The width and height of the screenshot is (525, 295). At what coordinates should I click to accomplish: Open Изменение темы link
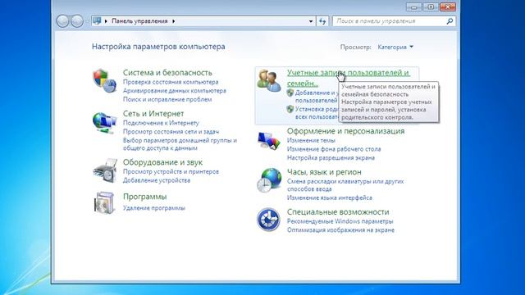(x=311, y=140)
